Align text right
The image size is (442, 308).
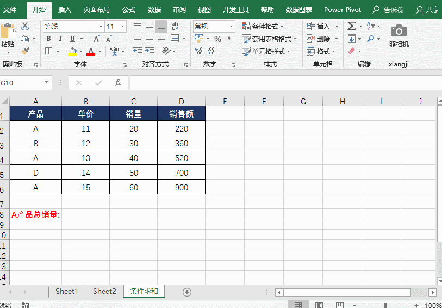point(161,39)
